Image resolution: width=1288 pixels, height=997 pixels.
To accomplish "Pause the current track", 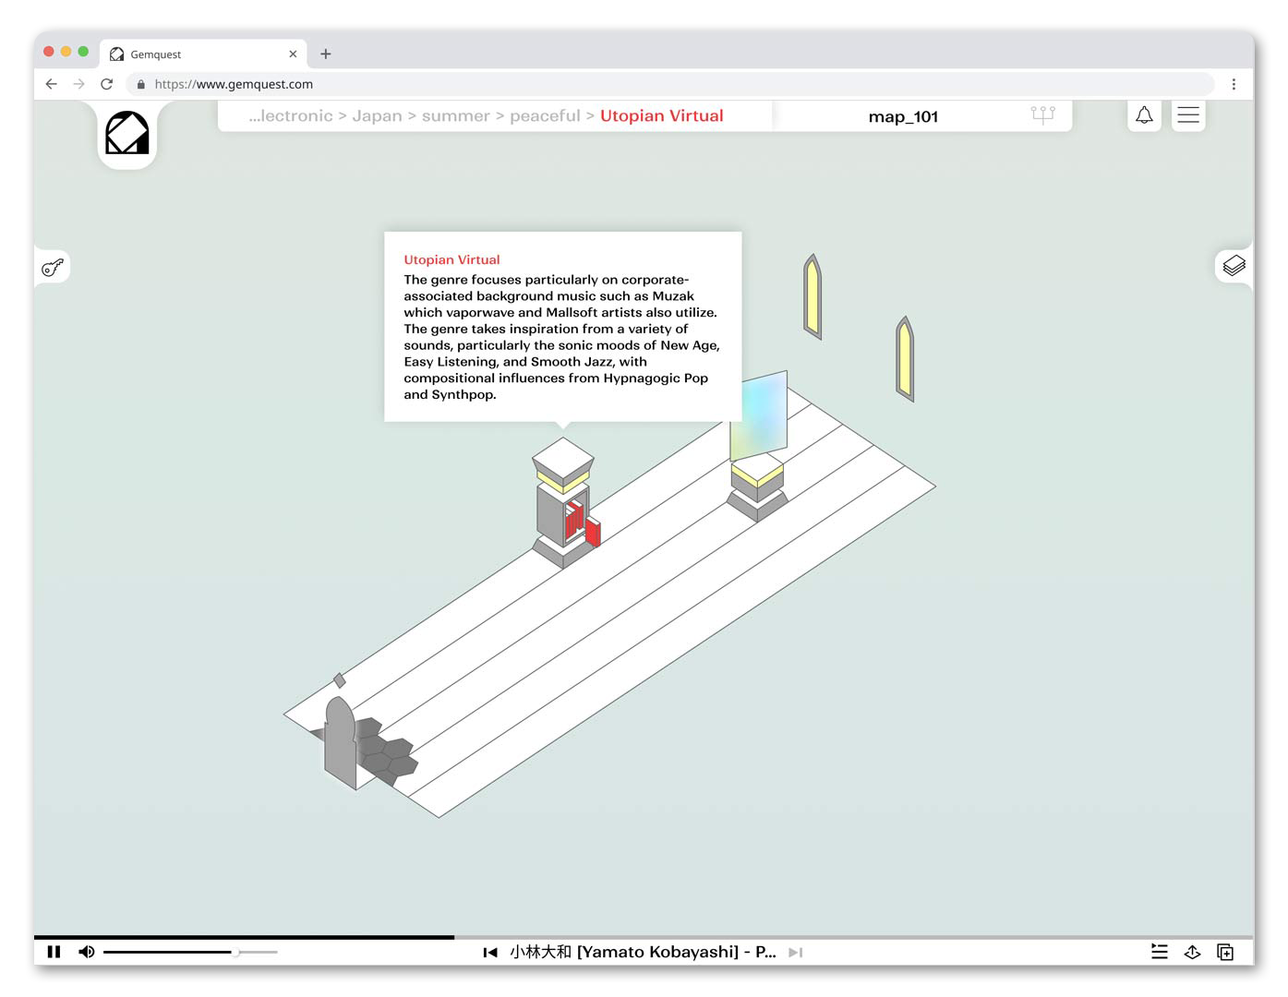I will 54,952.
